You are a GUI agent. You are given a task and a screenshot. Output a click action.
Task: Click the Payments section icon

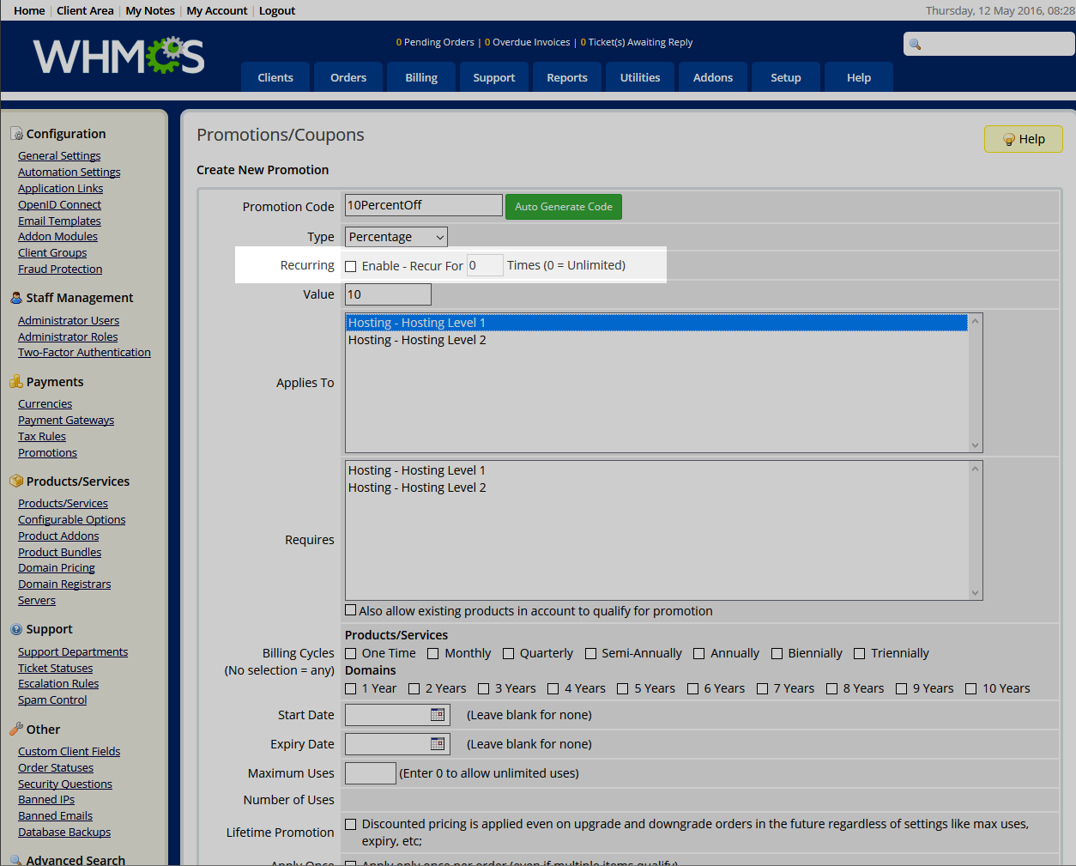pos(16,382)
